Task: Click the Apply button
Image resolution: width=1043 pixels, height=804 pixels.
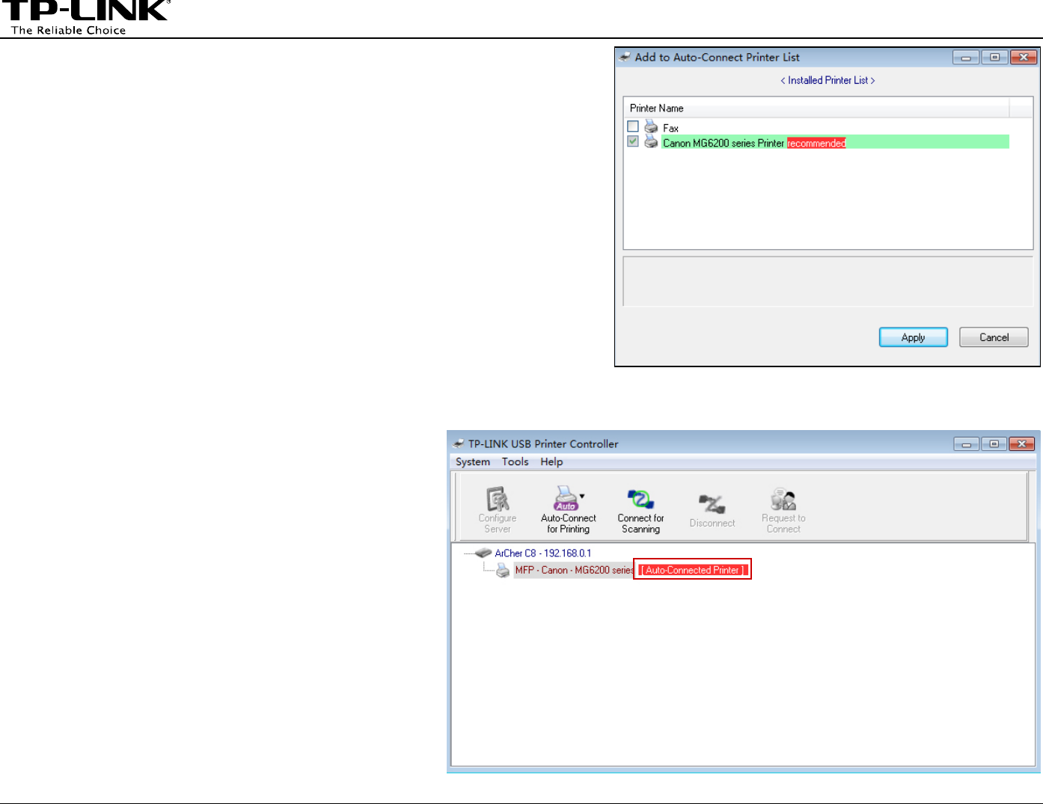Action: [x=914, y=337]
